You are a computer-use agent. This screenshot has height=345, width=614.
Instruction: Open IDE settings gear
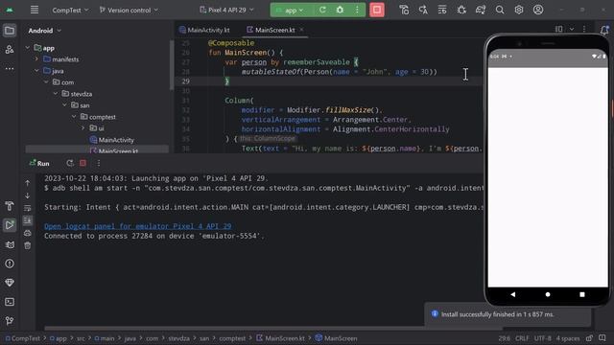click(519, 10)
